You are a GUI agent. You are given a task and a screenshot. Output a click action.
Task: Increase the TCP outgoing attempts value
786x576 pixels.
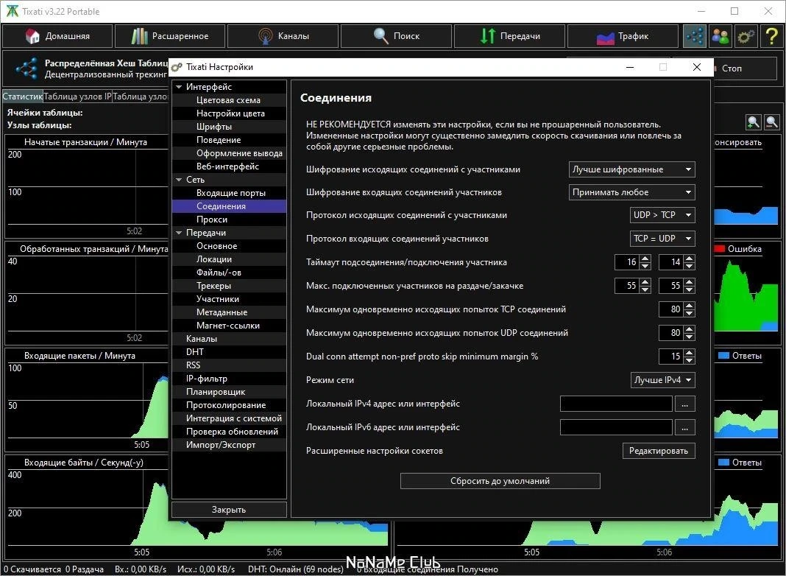coord(690,306)
